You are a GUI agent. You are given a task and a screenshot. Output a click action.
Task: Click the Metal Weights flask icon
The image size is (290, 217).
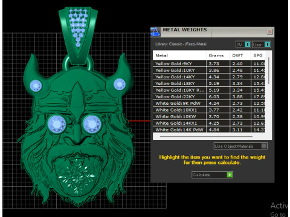click(155, 32)
